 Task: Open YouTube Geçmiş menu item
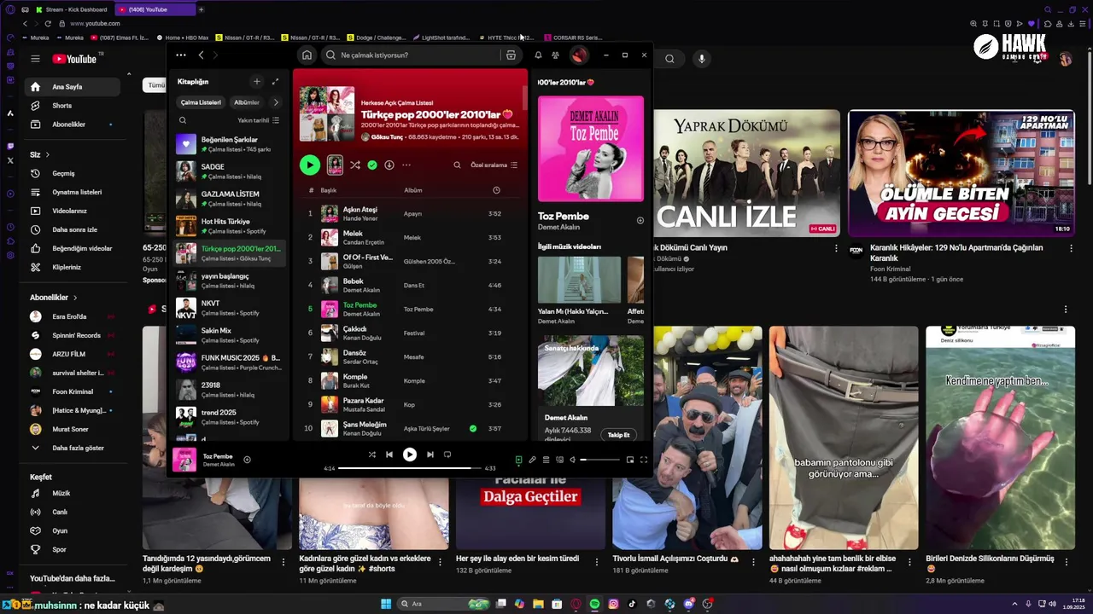click(x=72, y=173)
